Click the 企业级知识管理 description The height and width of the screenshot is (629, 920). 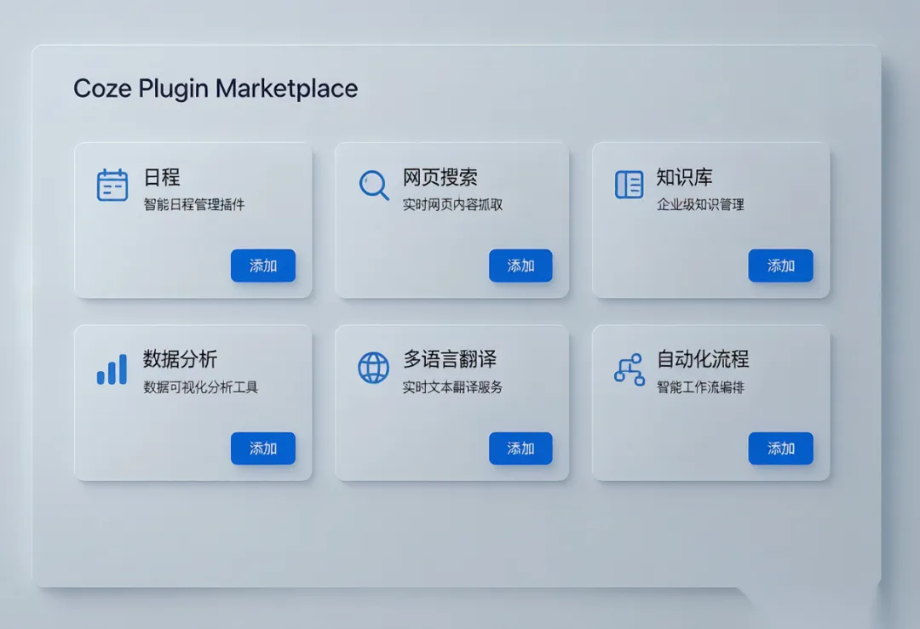point(700,204)
